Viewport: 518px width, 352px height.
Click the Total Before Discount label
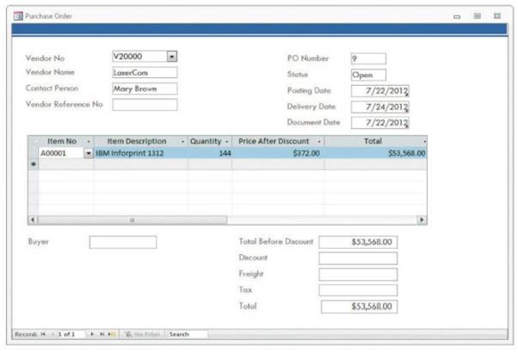click(x=276, y=241)
